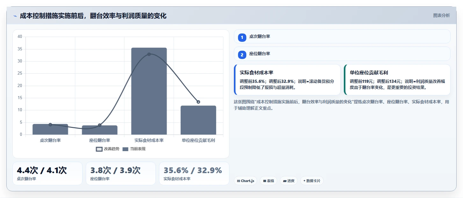Viewport: 463px width, 198px height.
Task: Click the 数据卡片 tag
Action: coord(312,181)
